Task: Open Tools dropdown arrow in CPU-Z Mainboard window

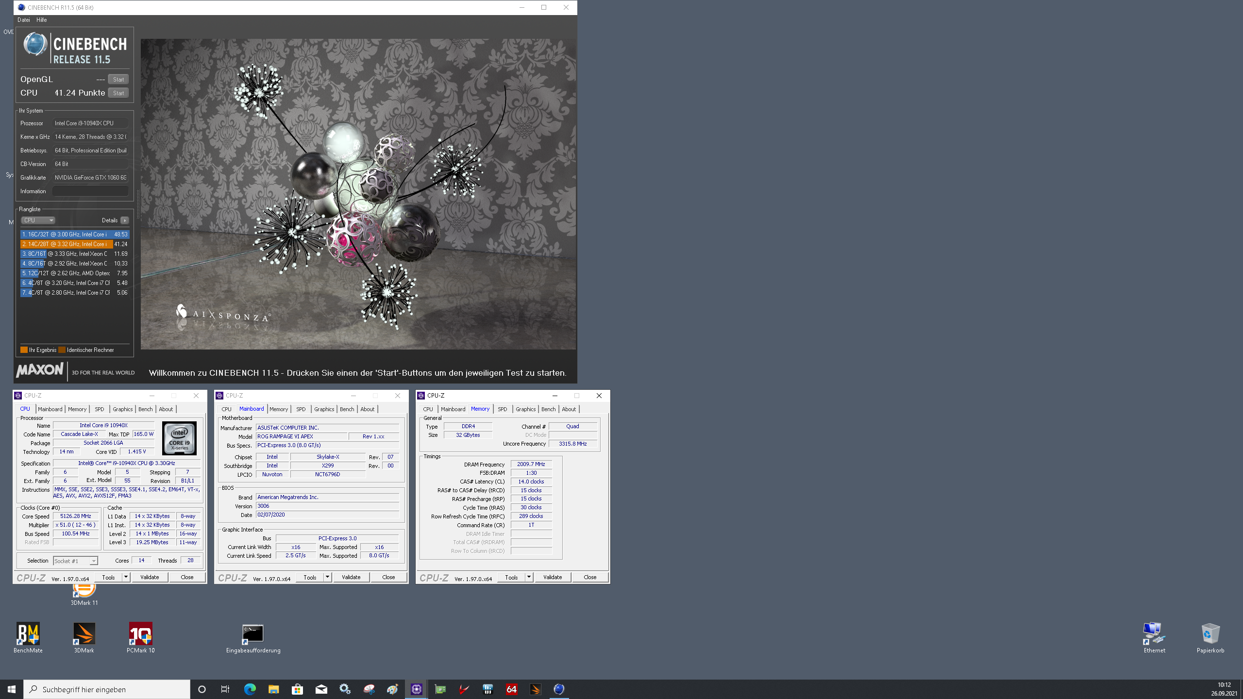Action: [327, 577]
